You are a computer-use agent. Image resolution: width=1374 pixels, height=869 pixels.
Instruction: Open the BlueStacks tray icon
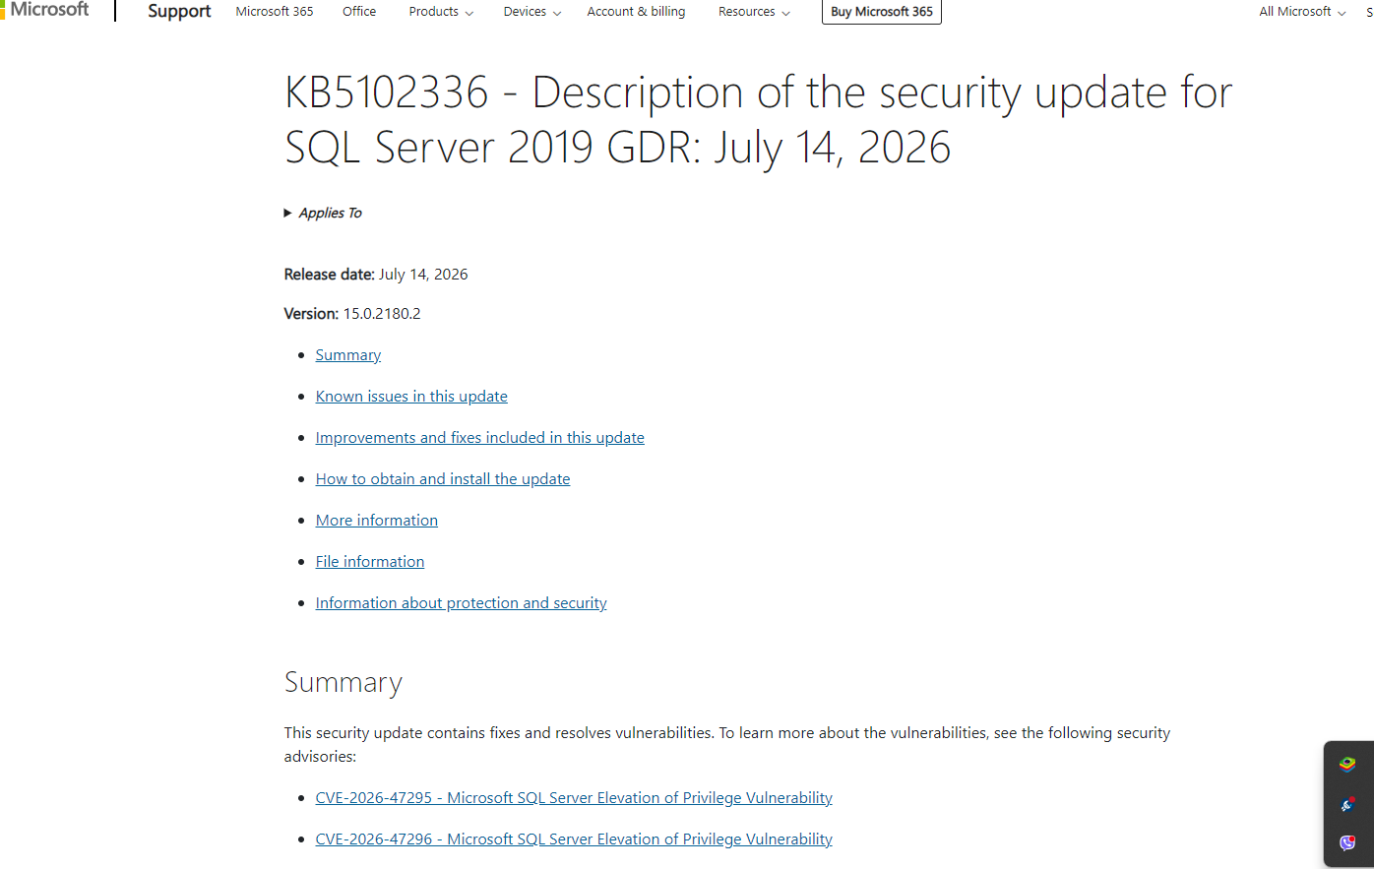(1347, 764)
